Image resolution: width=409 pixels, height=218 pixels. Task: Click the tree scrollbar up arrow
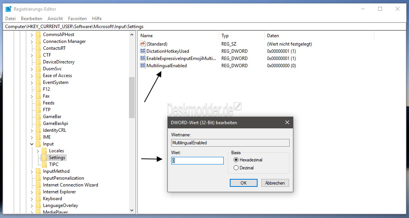tap(132, 35)
